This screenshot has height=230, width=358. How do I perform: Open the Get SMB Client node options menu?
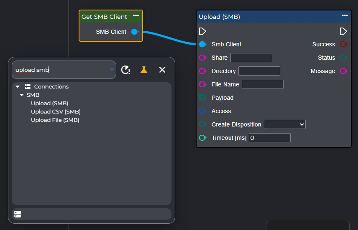click(x=136, y=16)
